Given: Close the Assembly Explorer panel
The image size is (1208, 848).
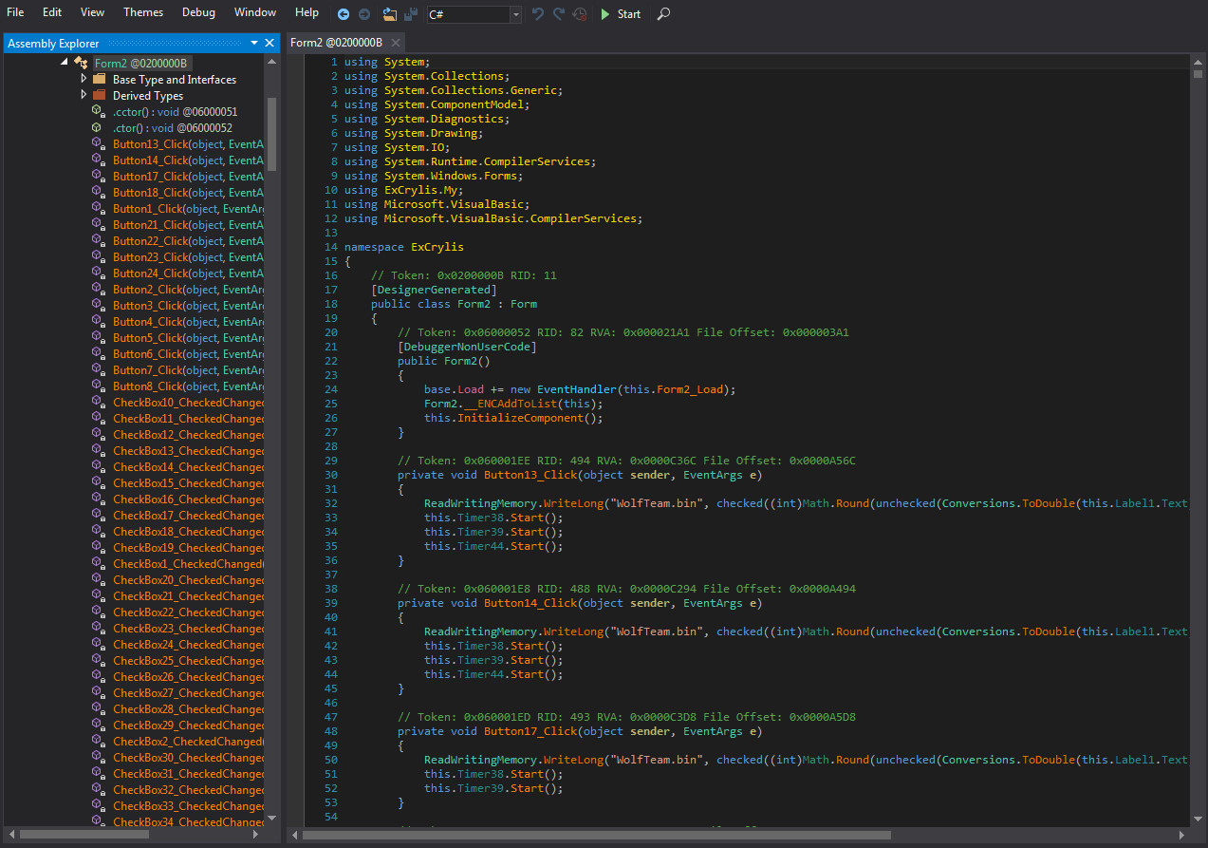Looking at the screenshot, I should [269, 44].
